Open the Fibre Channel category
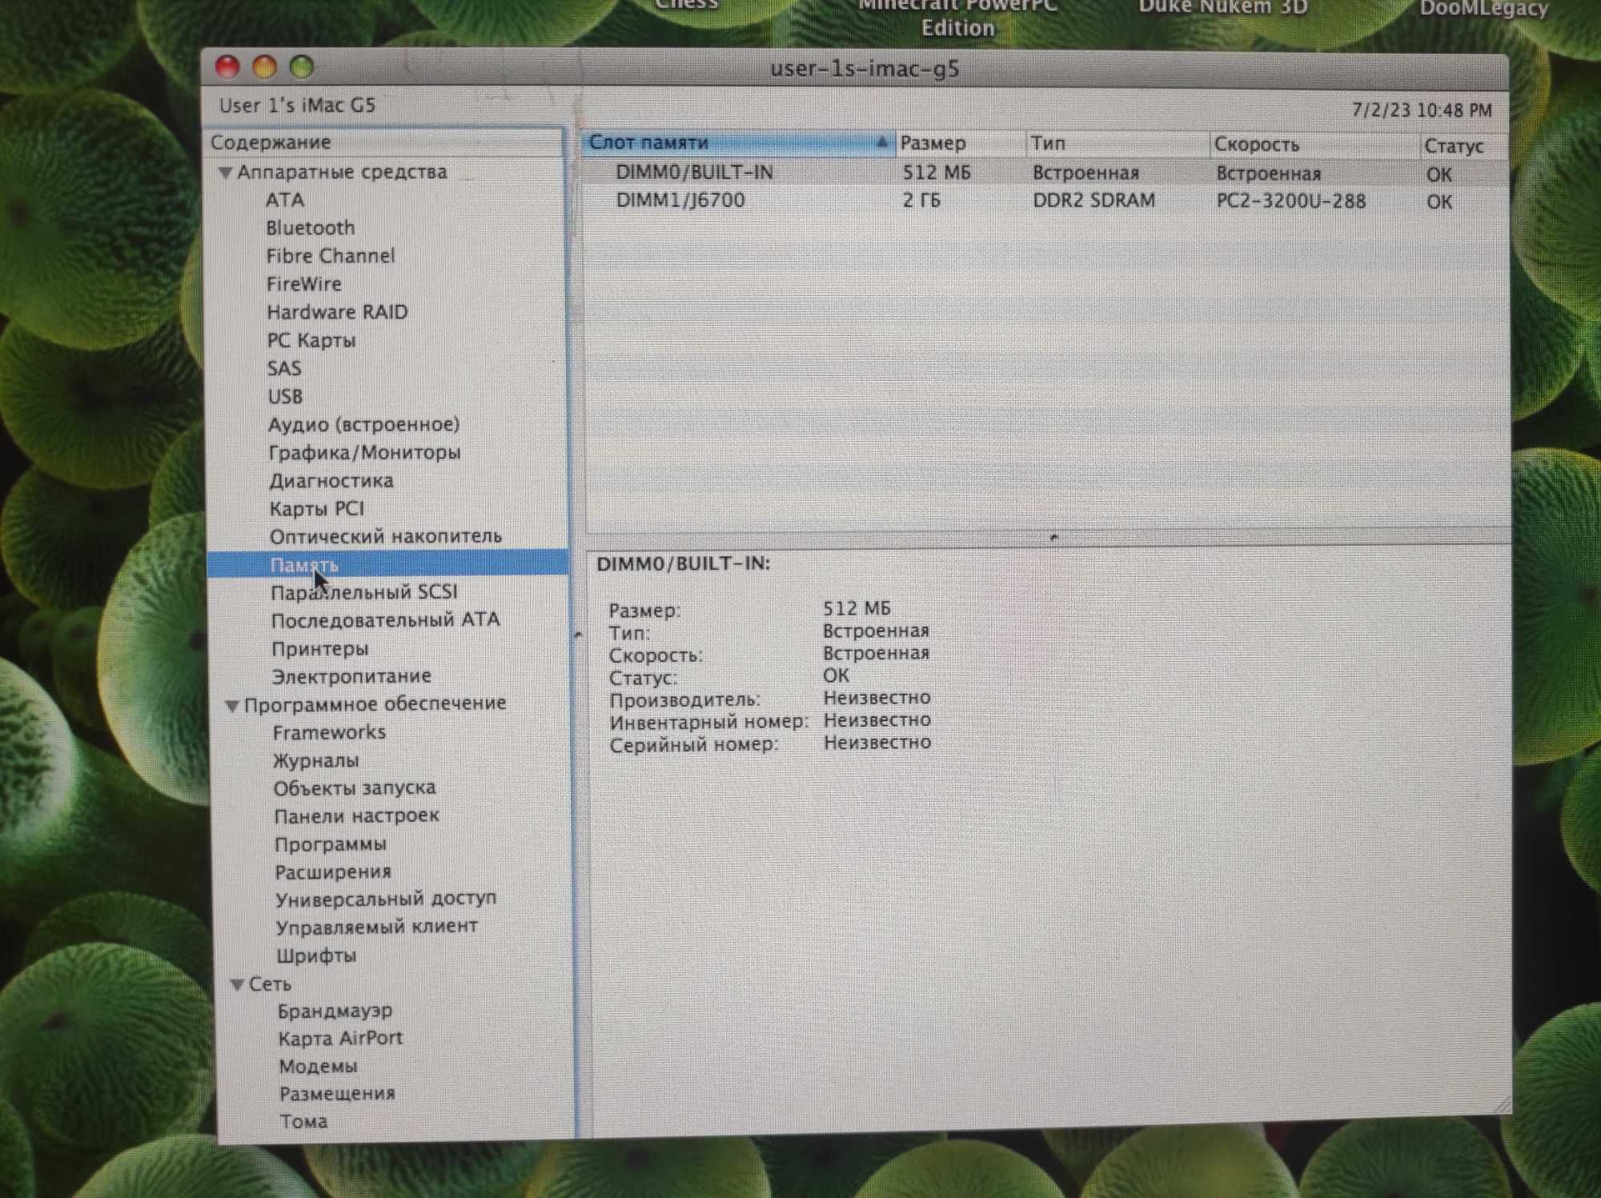 [331, 256]
